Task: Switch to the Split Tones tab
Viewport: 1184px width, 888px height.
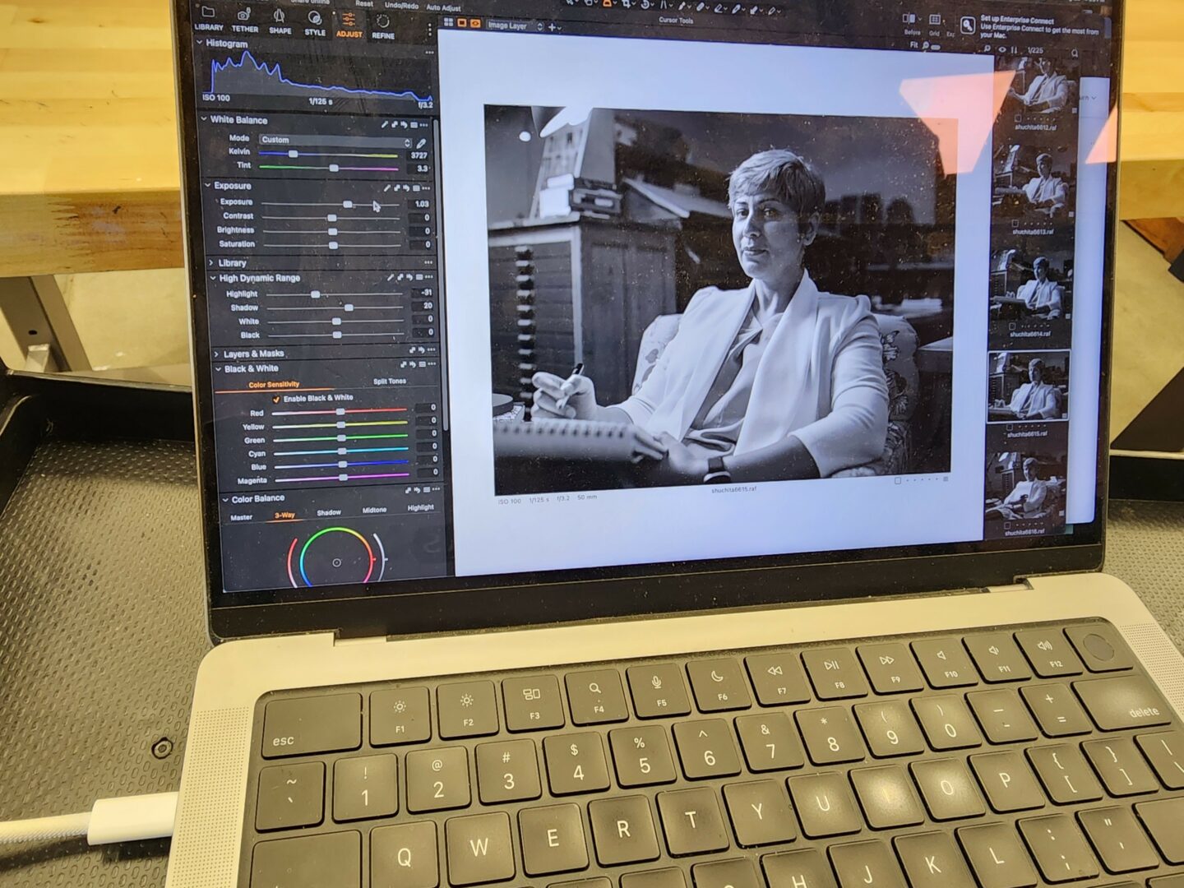Action: pos(390,382)
